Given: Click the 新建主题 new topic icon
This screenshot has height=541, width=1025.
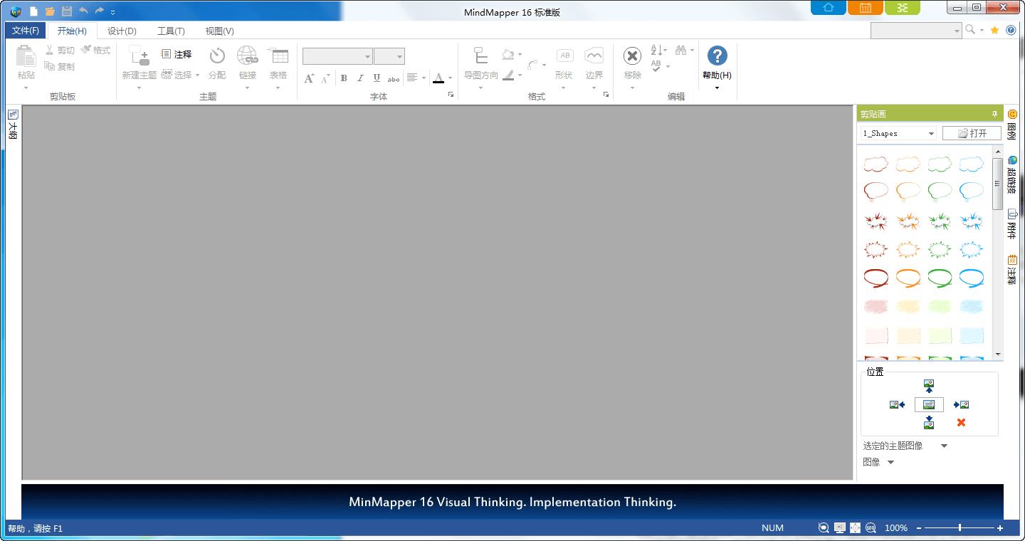Looking at the screenshot, I should 139,56.
